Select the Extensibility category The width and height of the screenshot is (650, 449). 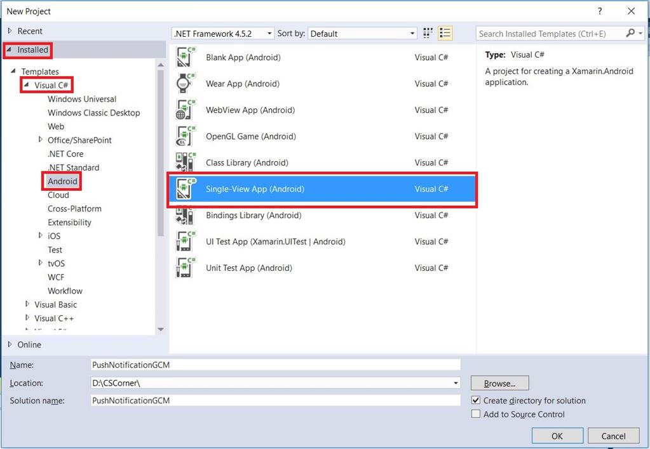[x=69, y=222]
